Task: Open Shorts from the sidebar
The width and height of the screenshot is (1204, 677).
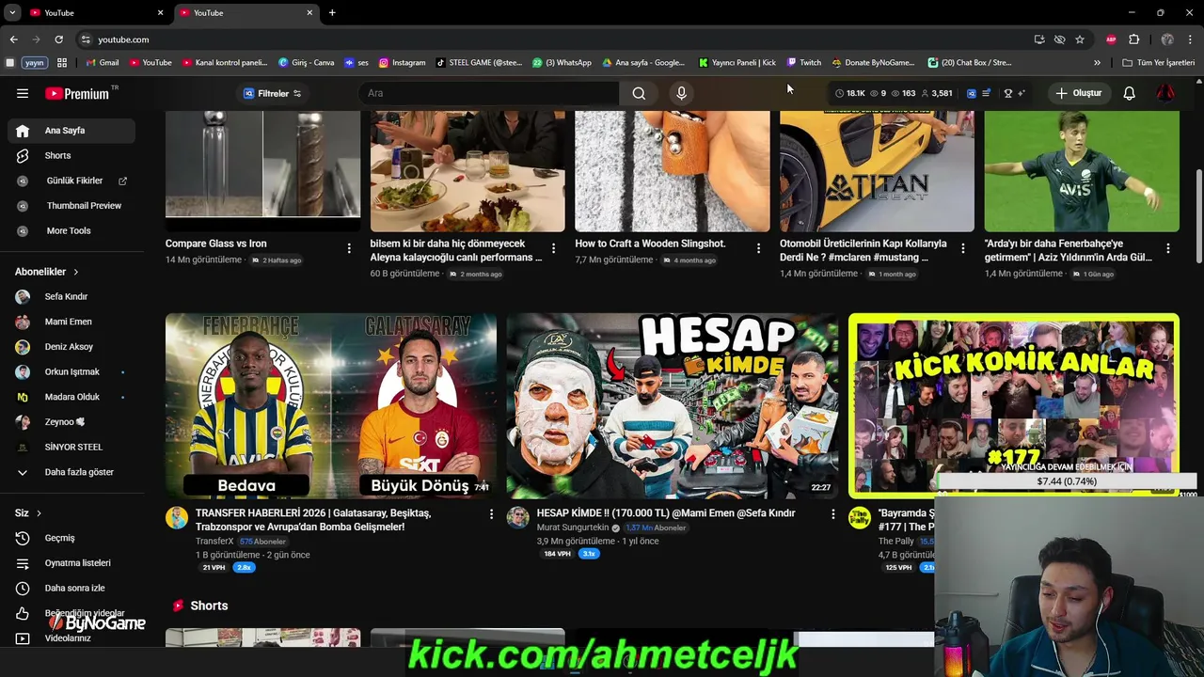Action: click(x=71, y=155)
